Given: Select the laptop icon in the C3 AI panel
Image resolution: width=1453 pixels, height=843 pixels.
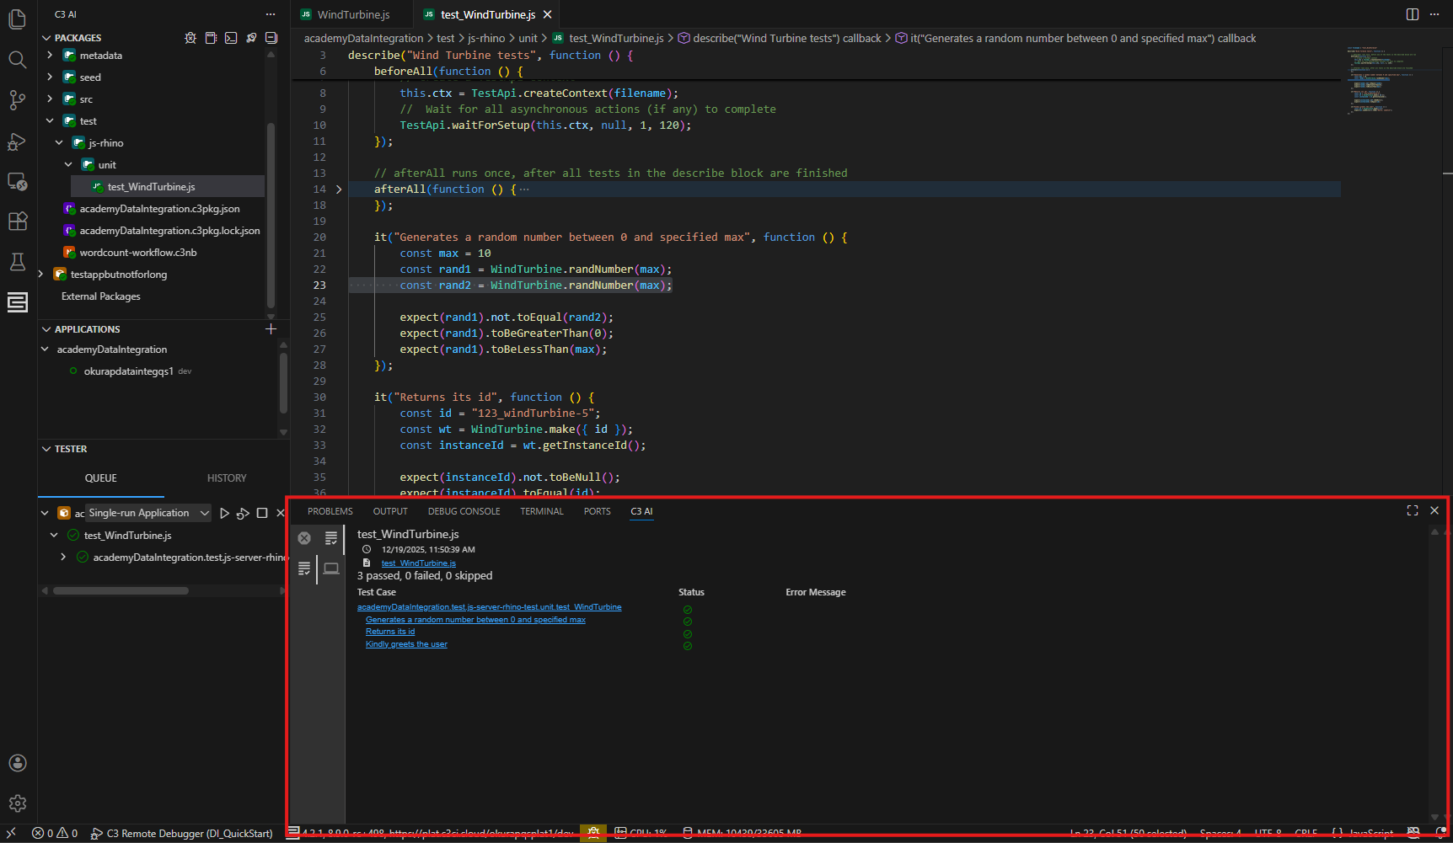Looking at the screenshot, I should (331, 568).
